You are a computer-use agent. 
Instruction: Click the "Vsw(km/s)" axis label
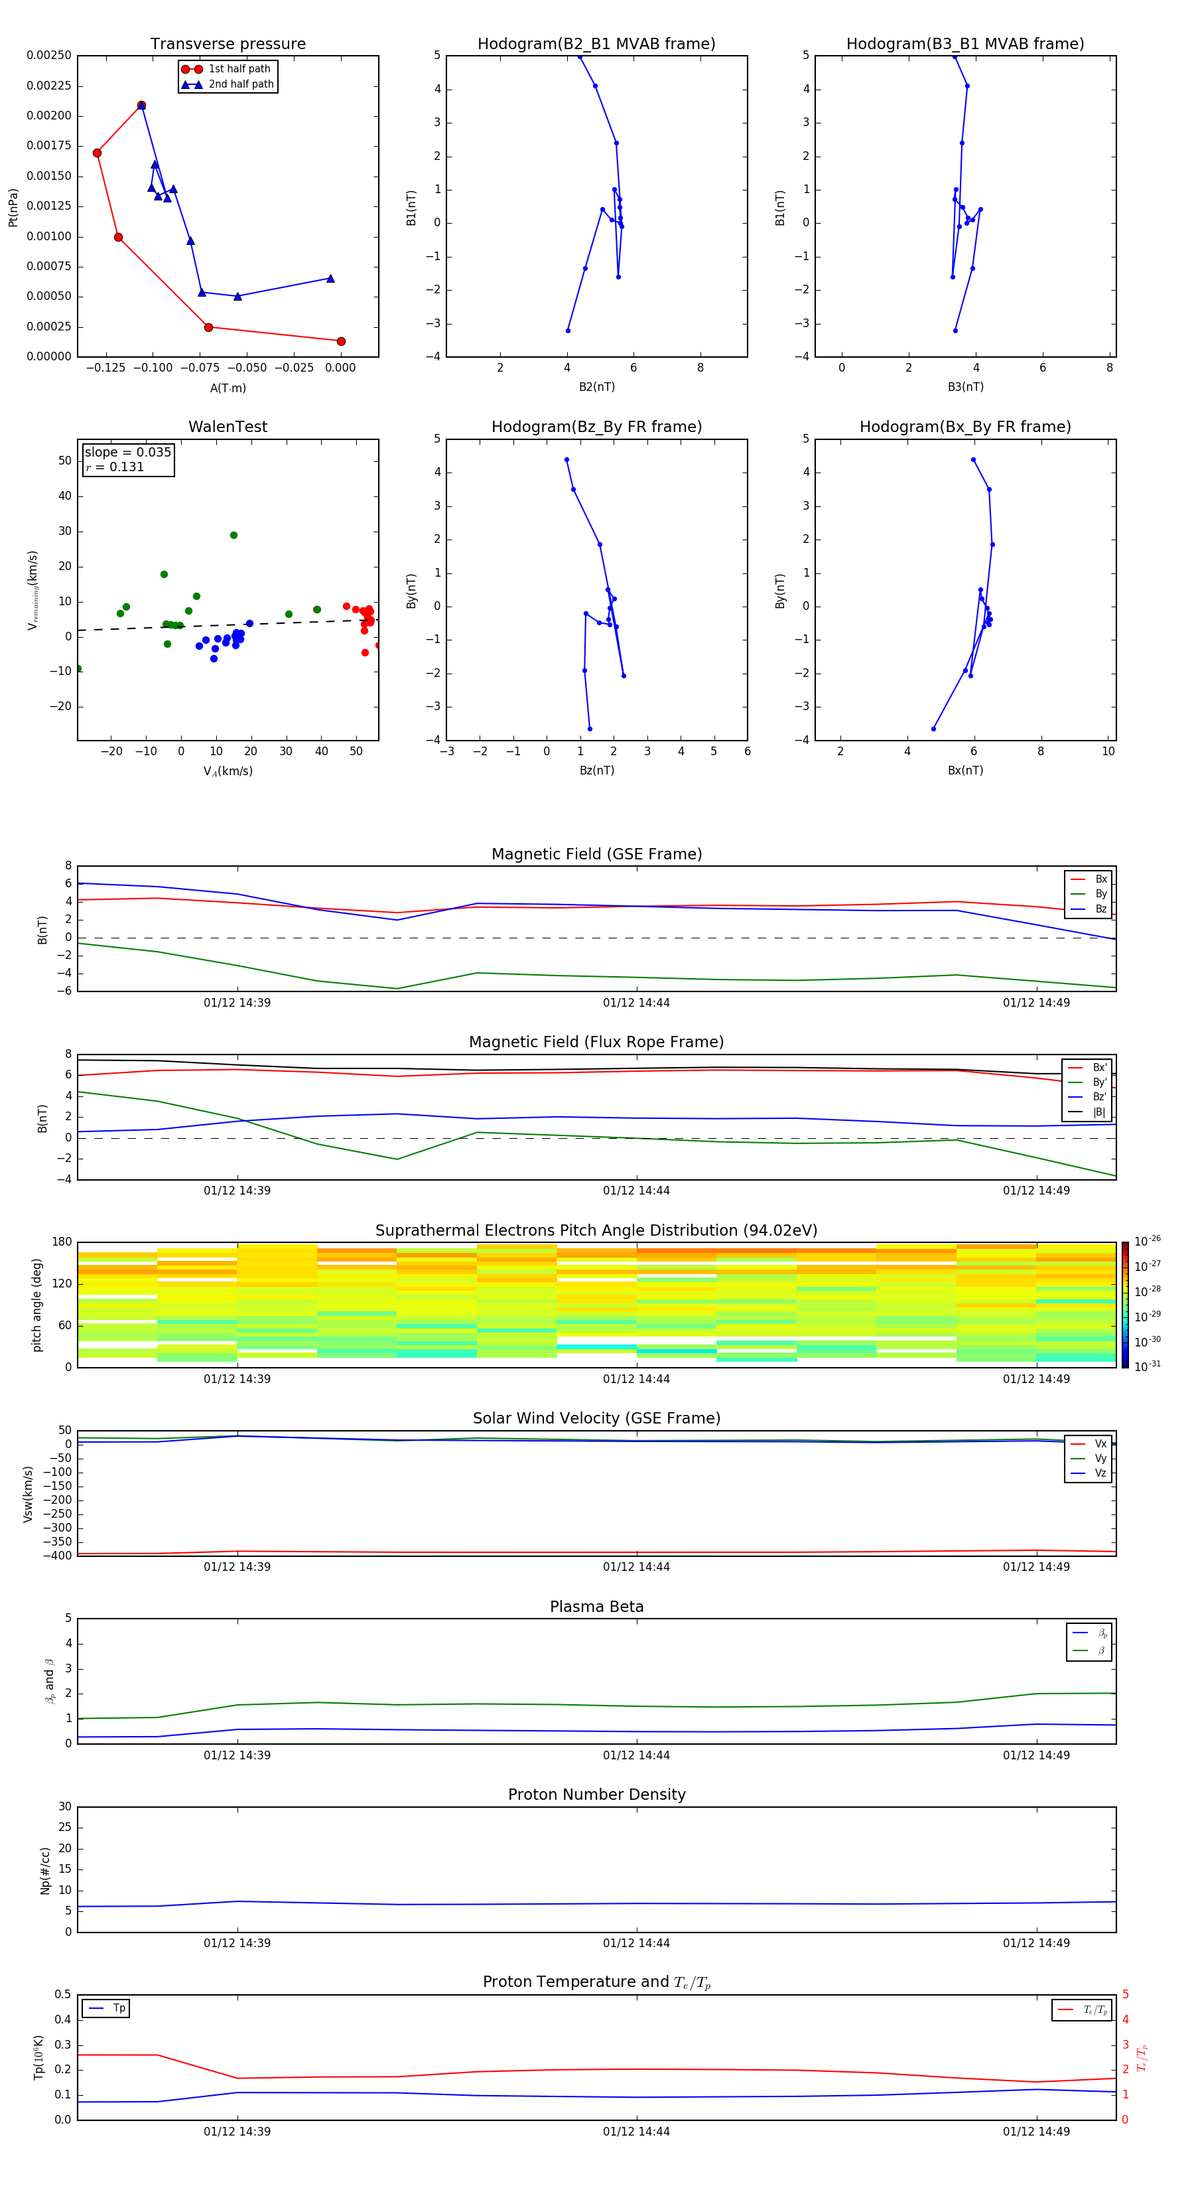tap(27, 1494)
